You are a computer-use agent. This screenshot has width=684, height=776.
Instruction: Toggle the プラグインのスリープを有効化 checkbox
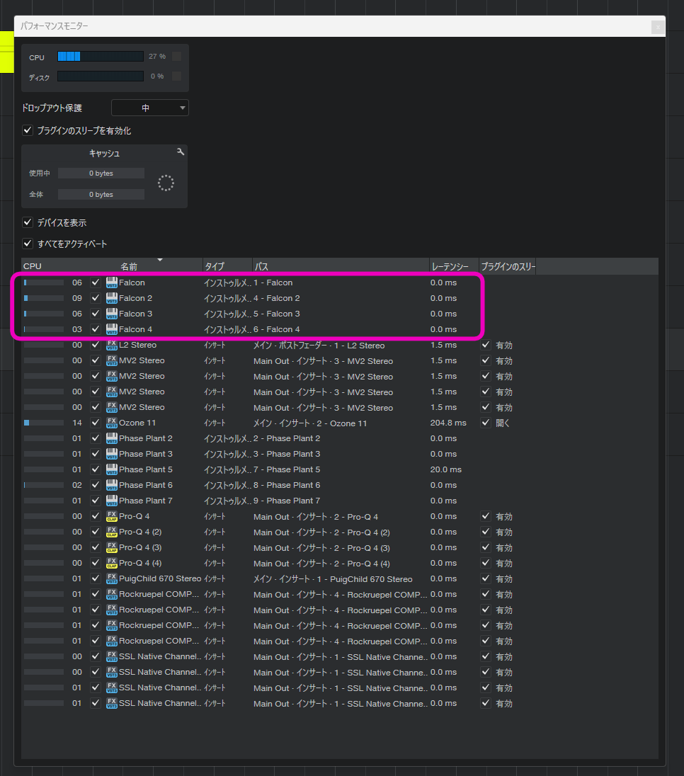28,130
